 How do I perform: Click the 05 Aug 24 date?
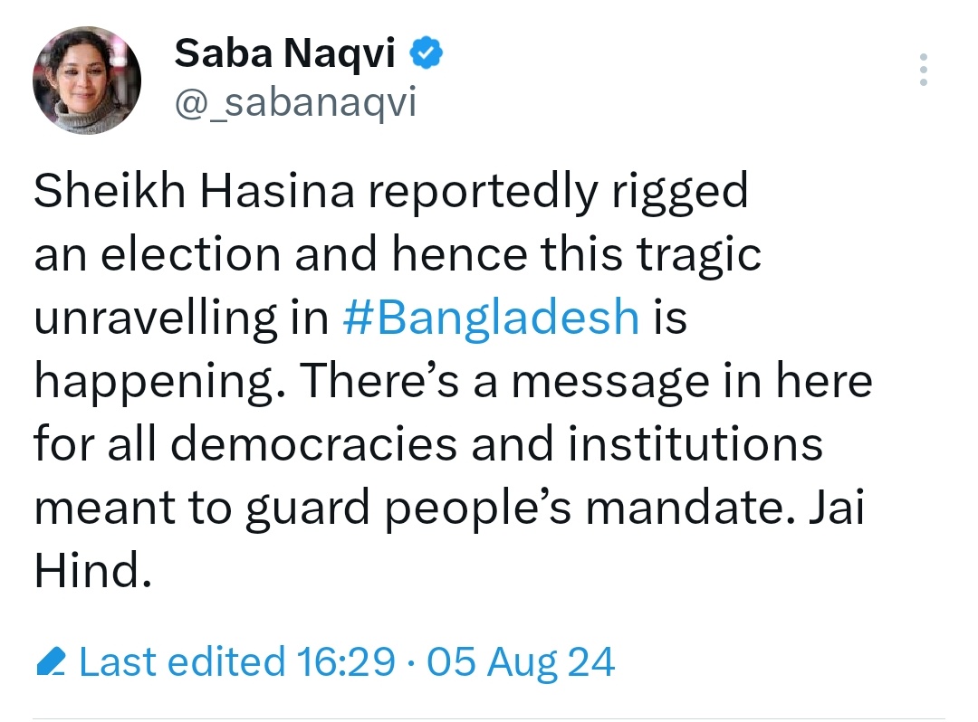(520, 663)
